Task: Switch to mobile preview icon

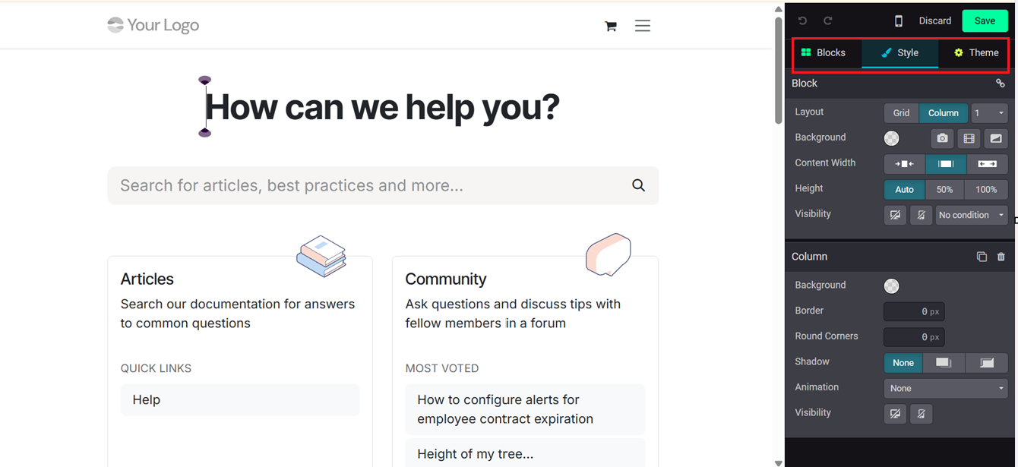Action: (899, 21)
